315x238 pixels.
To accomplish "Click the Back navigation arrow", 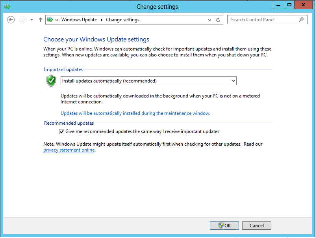I will [x=11, y=20].
